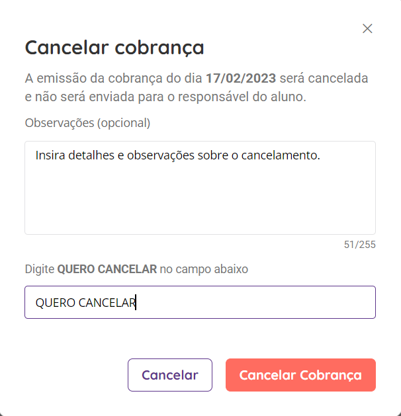The image size is (401, 416).
Task: Dismiss dialog via the Cancelar button
Action: (170, 375)
